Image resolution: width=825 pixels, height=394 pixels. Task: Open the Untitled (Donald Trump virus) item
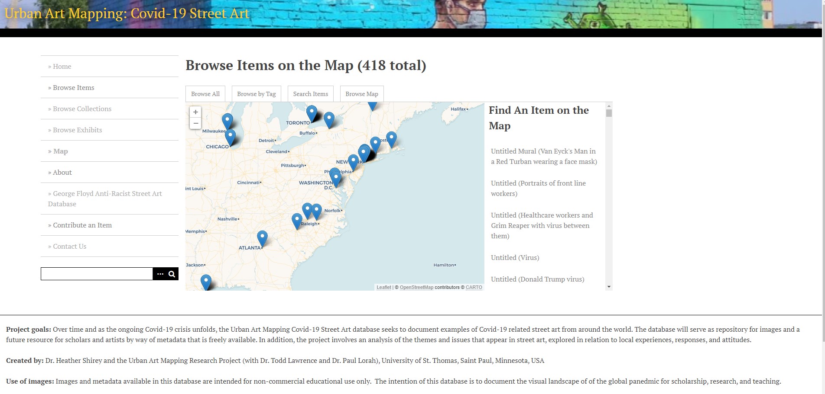[x=537, y=279]
